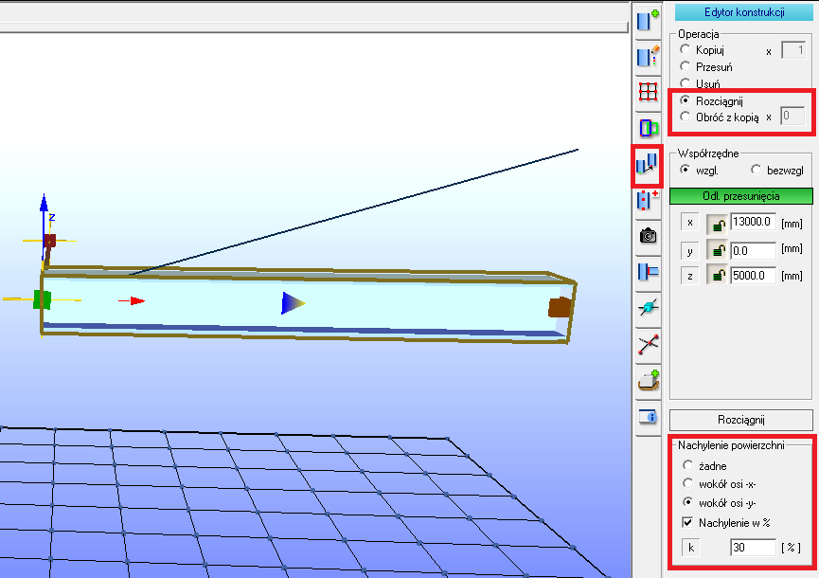Choose the Przesuń operation option
819x578 pixels.
pyautogui.click(x=685, y=66)
